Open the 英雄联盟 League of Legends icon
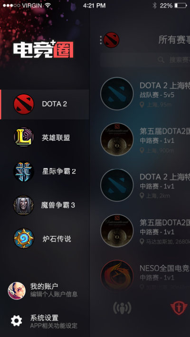The image size is (190, 337). [24, 137]
